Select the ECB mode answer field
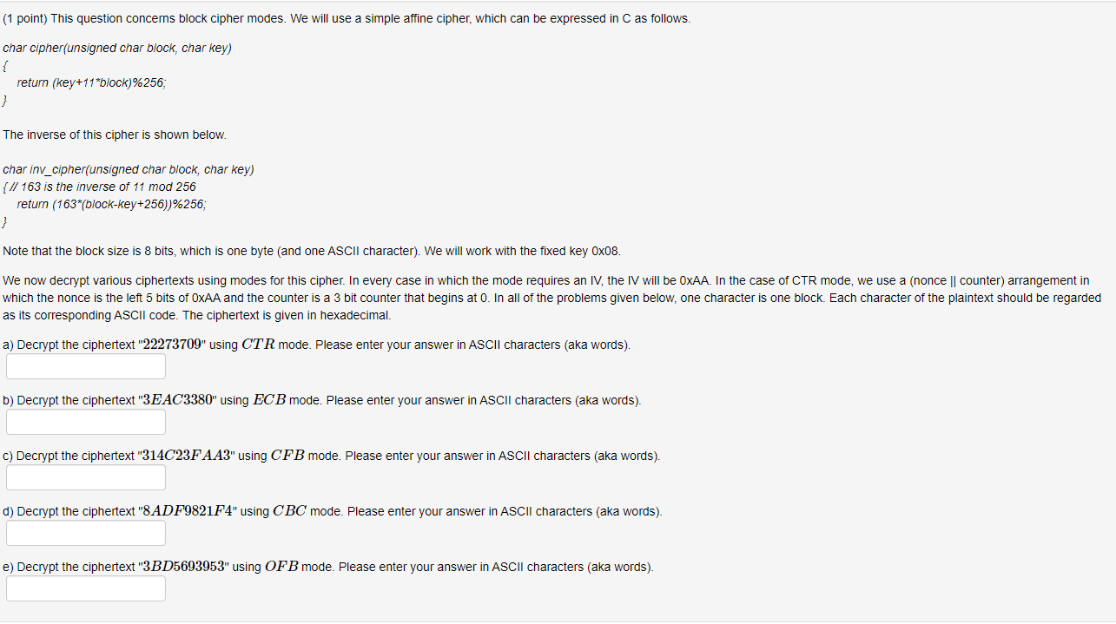Screen dimensions: 1116x624 point(85,421)
